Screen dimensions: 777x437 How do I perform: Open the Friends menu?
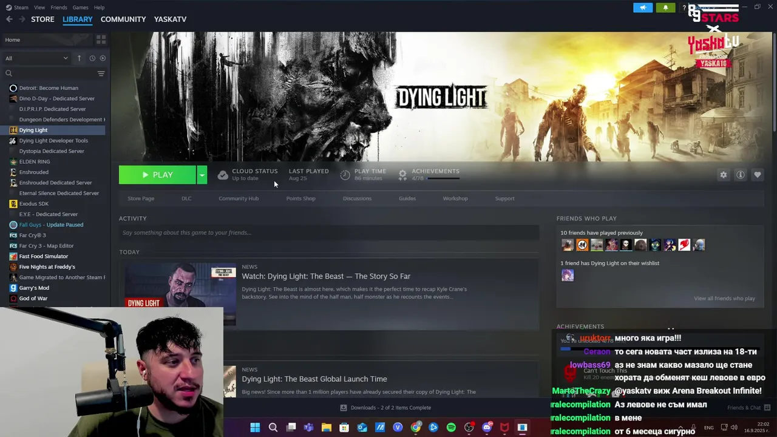[x=59, y=7]
